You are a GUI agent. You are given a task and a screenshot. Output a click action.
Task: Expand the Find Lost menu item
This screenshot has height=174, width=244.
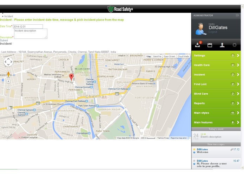pyautogui.click(x=216, y=84)
